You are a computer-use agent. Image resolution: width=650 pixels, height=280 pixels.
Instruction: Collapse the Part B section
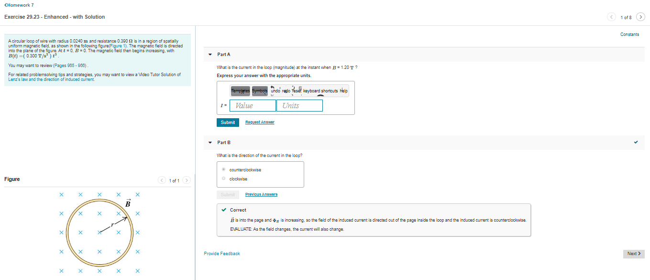210,142
